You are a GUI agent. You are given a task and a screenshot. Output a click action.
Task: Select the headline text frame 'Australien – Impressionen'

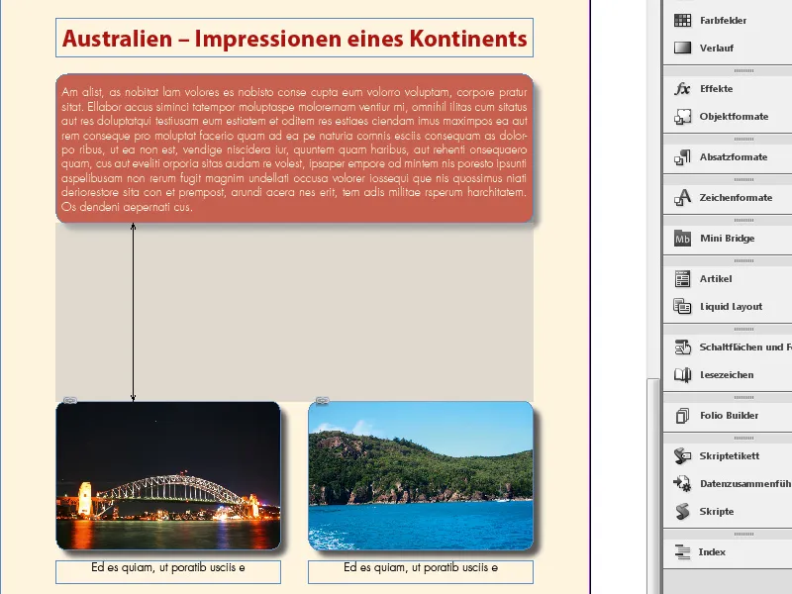pos(294,38)
